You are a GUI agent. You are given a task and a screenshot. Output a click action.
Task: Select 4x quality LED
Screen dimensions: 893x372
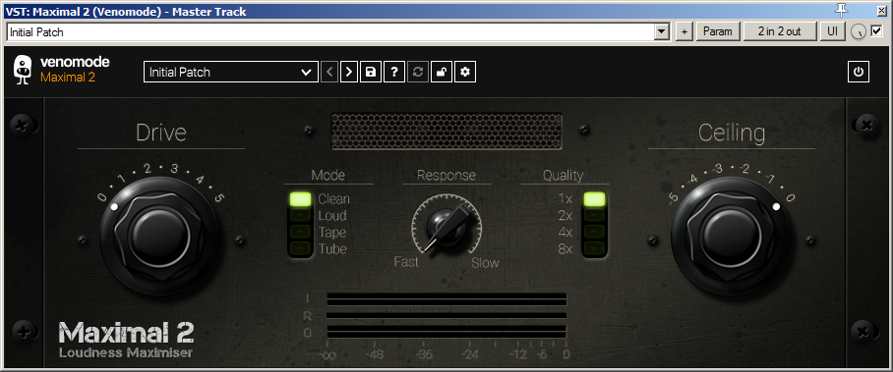[x=595, y=232]
